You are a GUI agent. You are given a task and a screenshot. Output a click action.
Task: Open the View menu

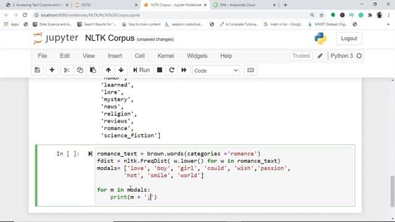[x=89, y=56]
